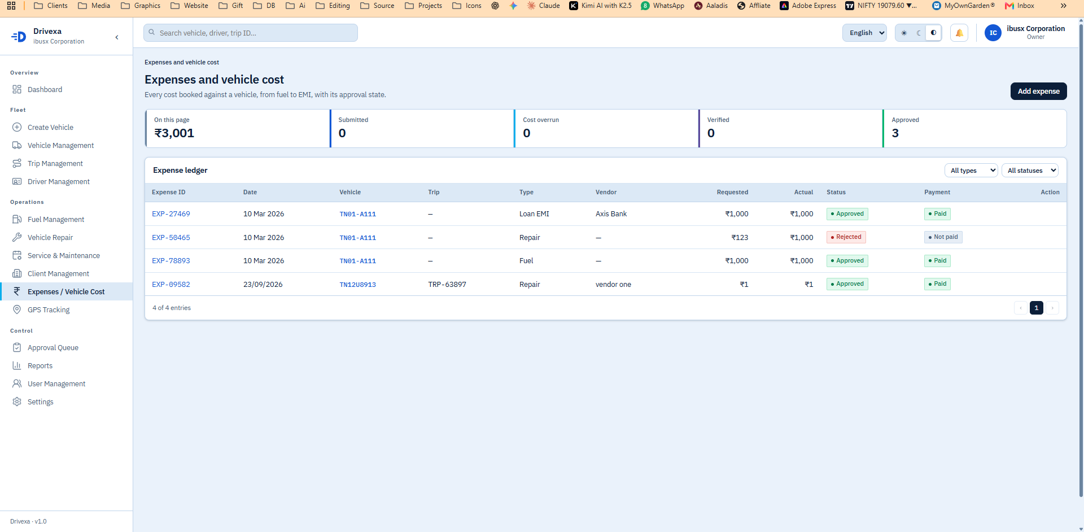
Task: Open the Claude bookmark in the bookmarks bar
Action: tap(543, 6)
